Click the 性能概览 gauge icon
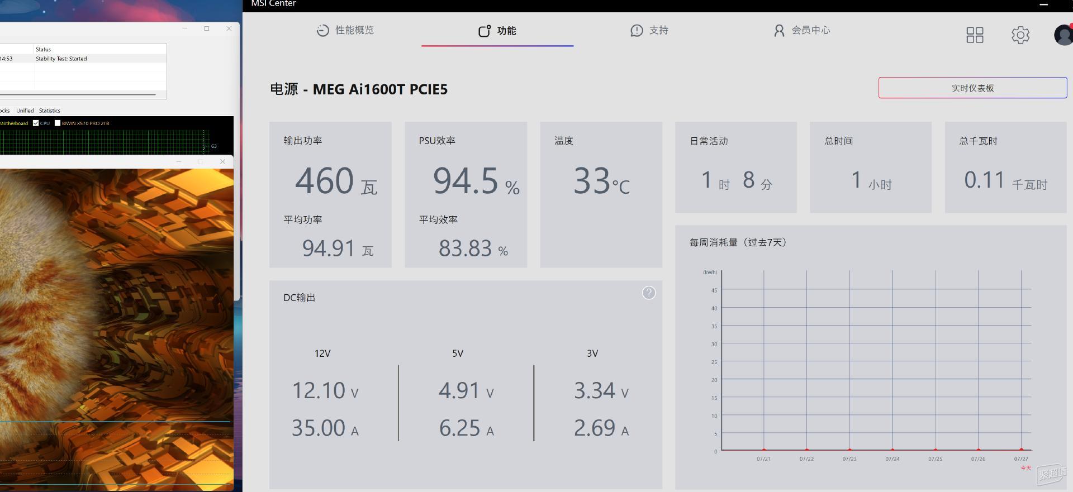This screenshot has width=1073, height=492. 322,31
